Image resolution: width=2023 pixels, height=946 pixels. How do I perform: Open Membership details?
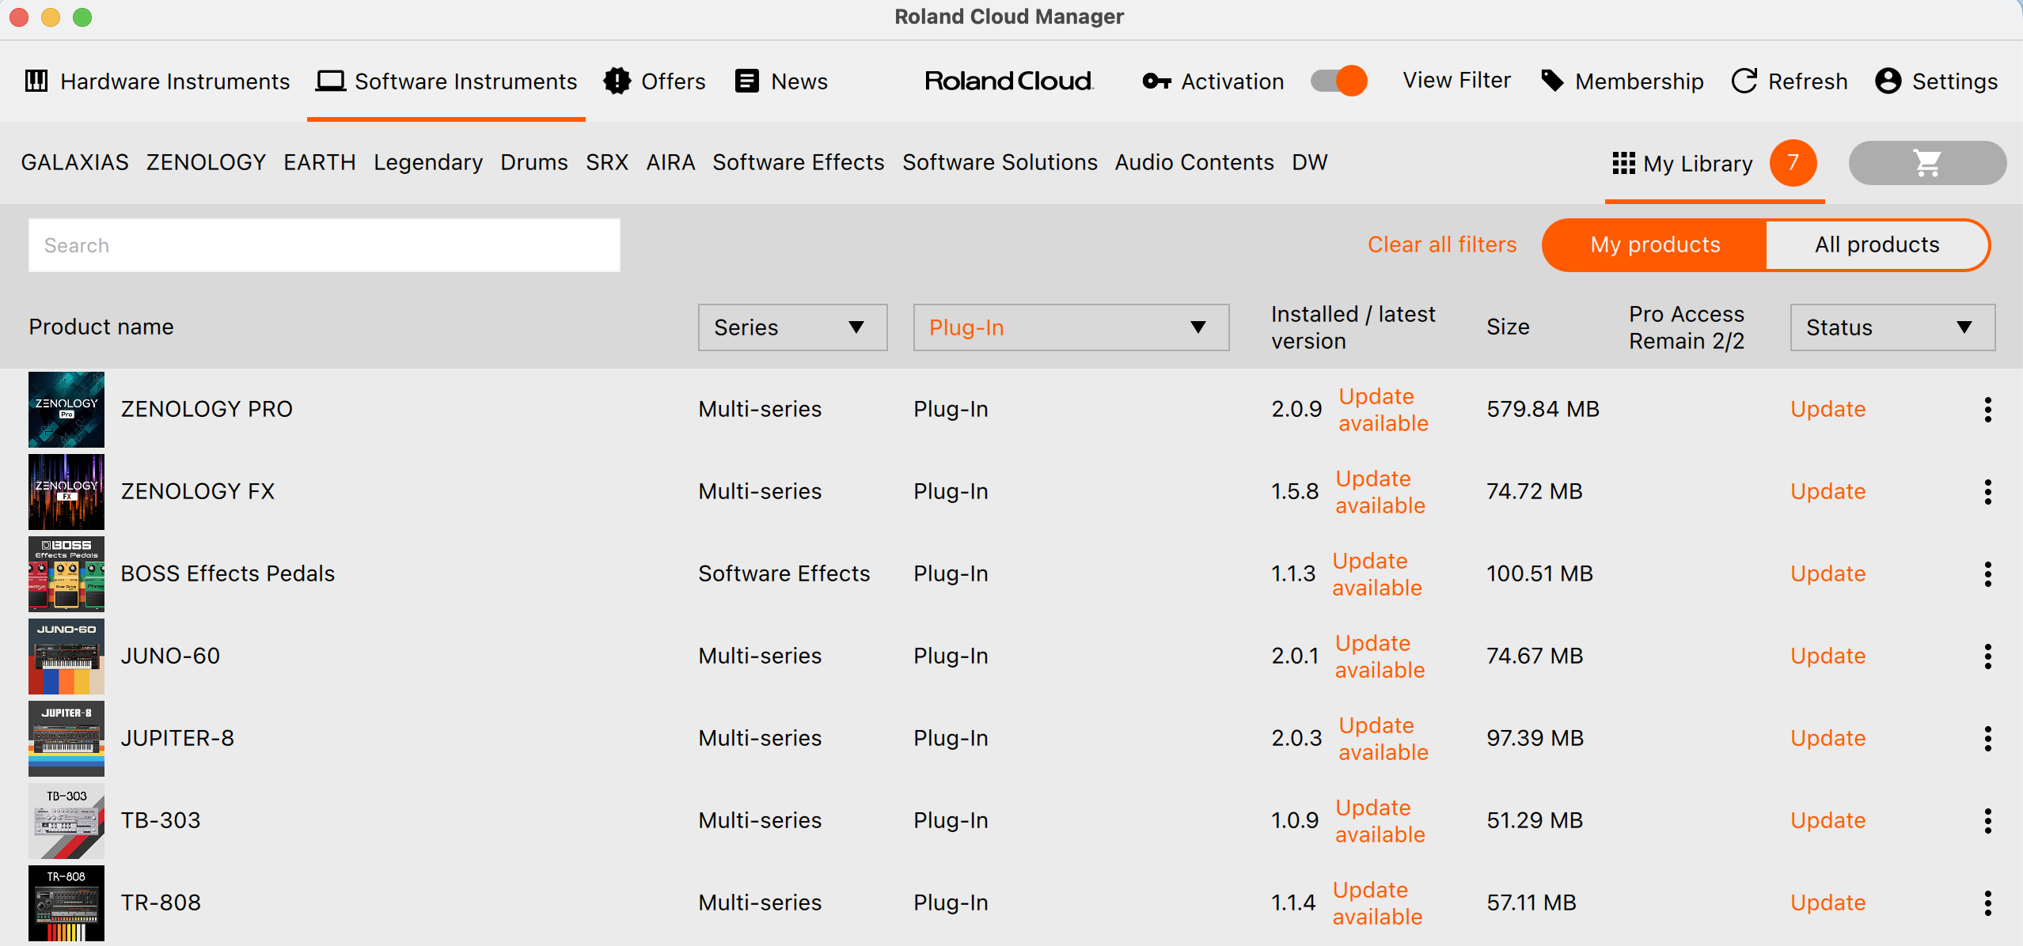point(1623,81)
